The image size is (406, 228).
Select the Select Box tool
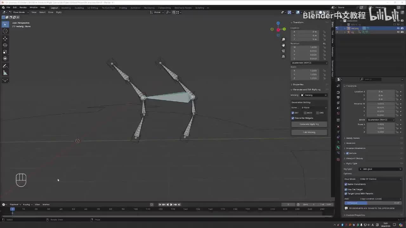tap(5, 24)
